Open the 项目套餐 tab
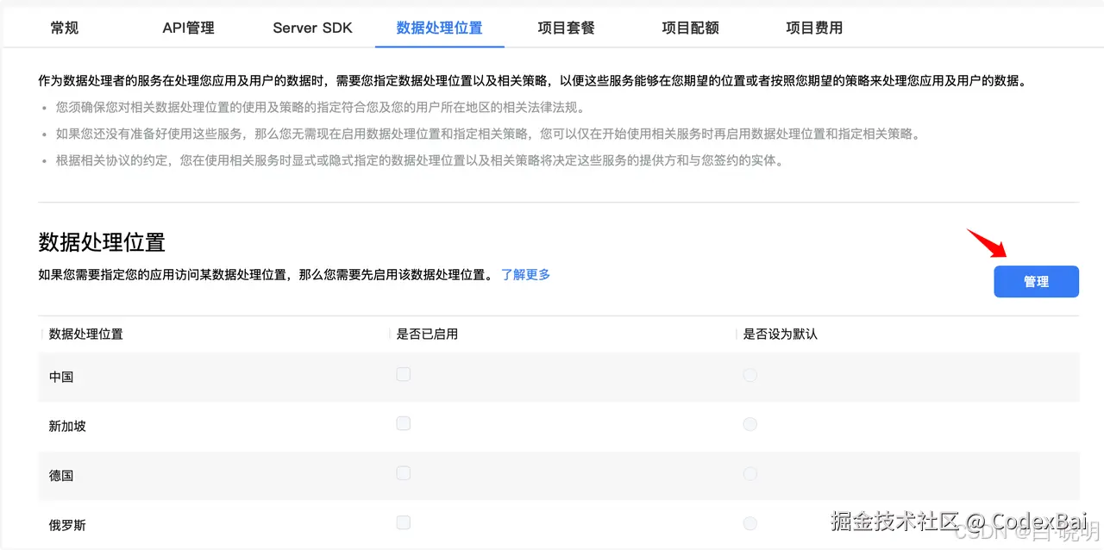The height and width of the screenshot is (550, 1104). point(566,28)
